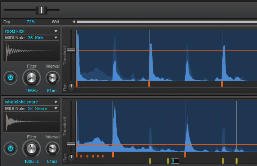Click the snare detection waveform display

(167, 126)
